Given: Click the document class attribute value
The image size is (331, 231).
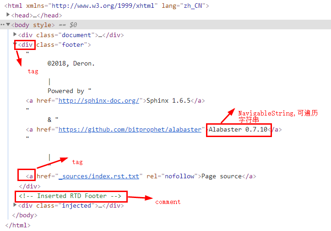Looking at the screenshot, I should pos(76,35).
